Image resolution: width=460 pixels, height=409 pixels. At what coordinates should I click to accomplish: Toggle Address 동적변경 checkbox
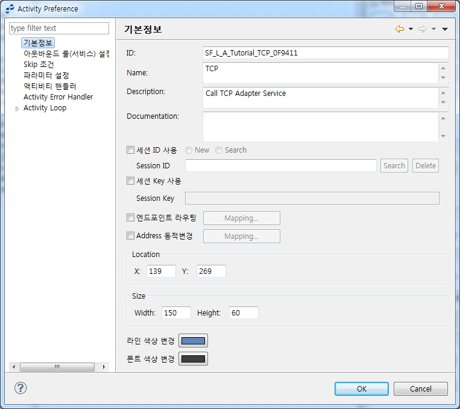point(130,235)
